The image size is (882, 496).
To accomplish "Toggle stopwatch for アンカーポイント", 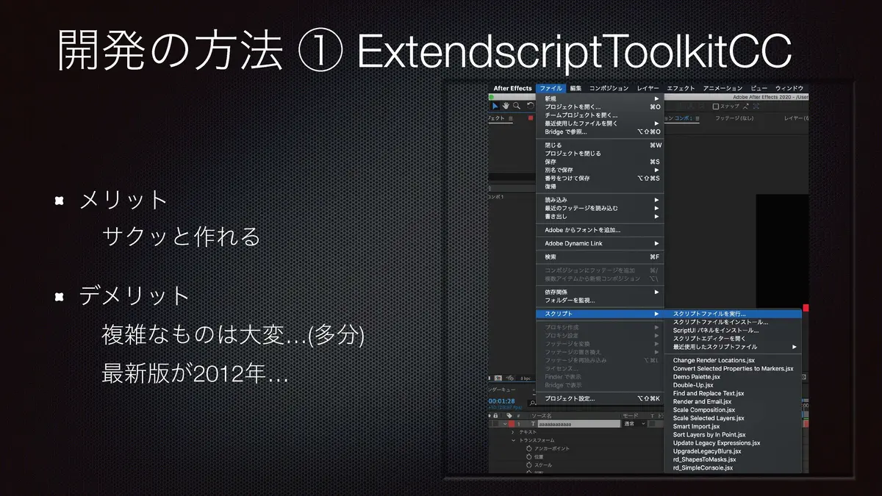I will [x=529, y=448].
